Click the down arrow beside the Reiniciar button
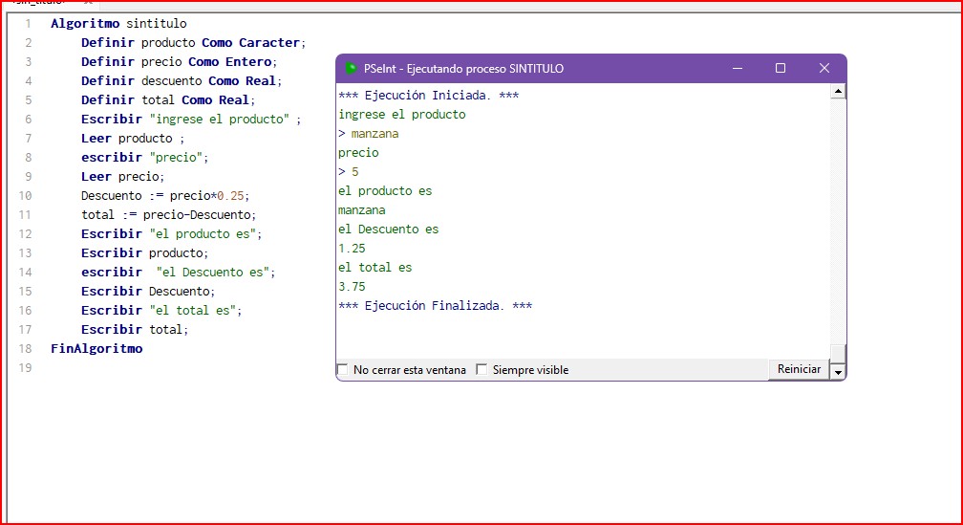The height and width of the screenshot is (525, 963). (838, 371)
